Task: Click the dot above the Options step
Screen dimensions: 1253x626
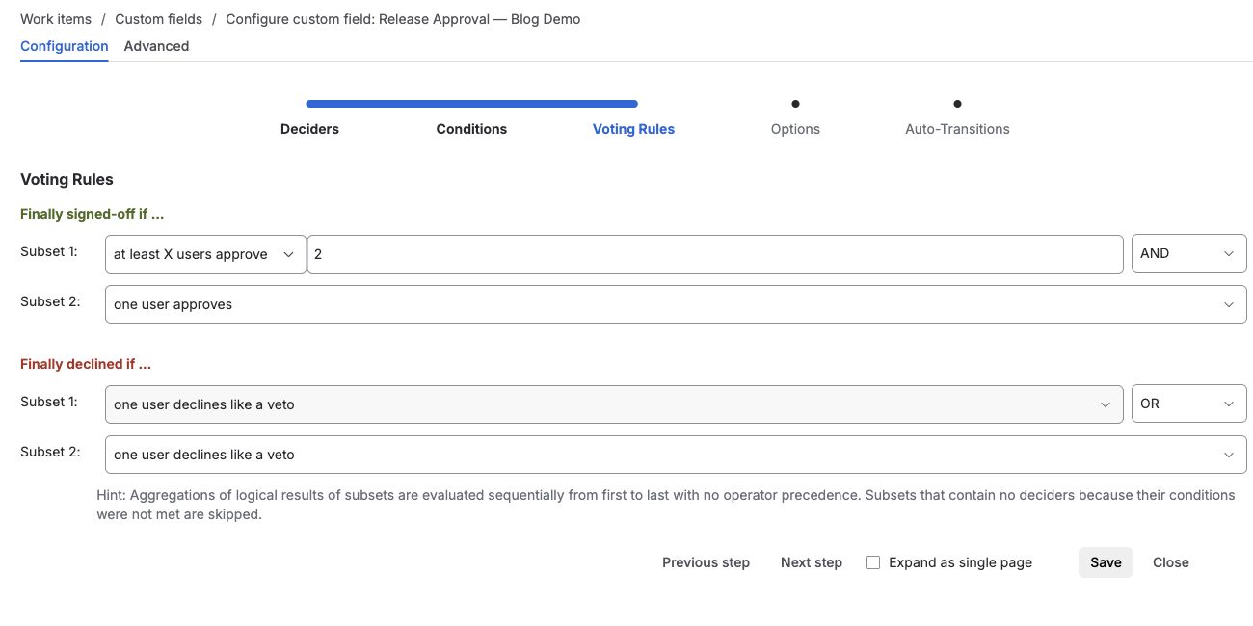Action: [795, 104]
